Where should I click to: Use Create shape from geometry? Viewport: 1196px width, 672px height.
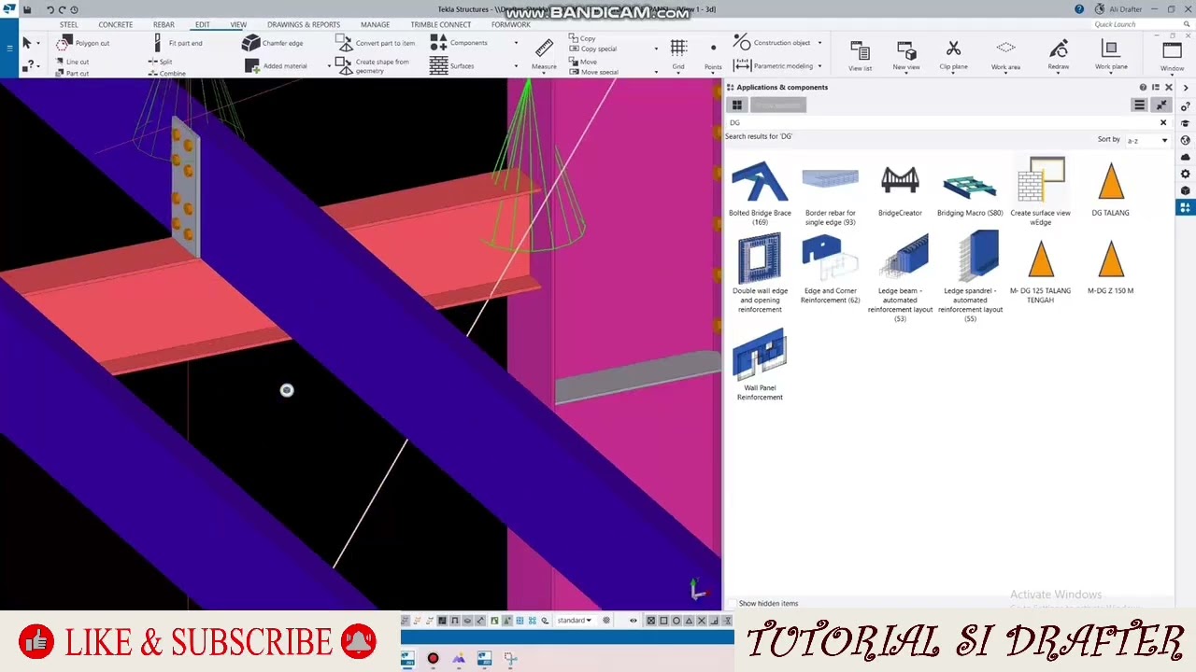point(374,66)
